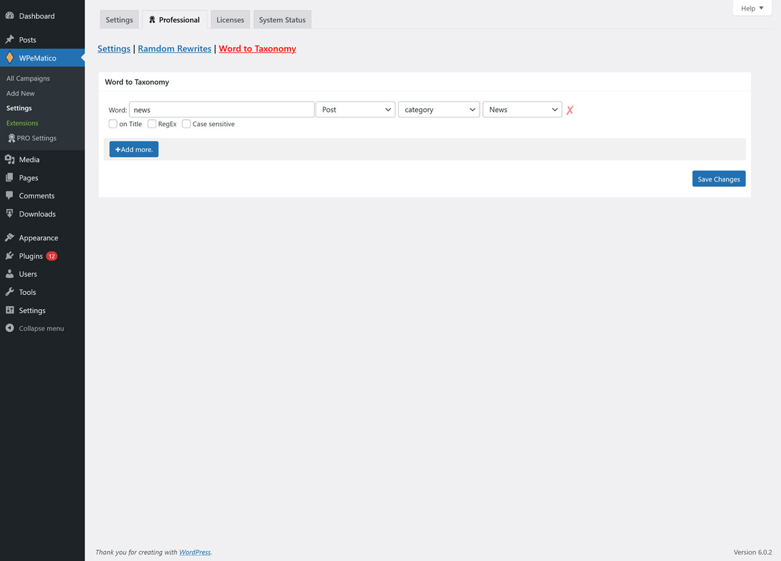Viewport: 781px width, 561px height.
Task: Click the Add more button
Action: point(134,149)
